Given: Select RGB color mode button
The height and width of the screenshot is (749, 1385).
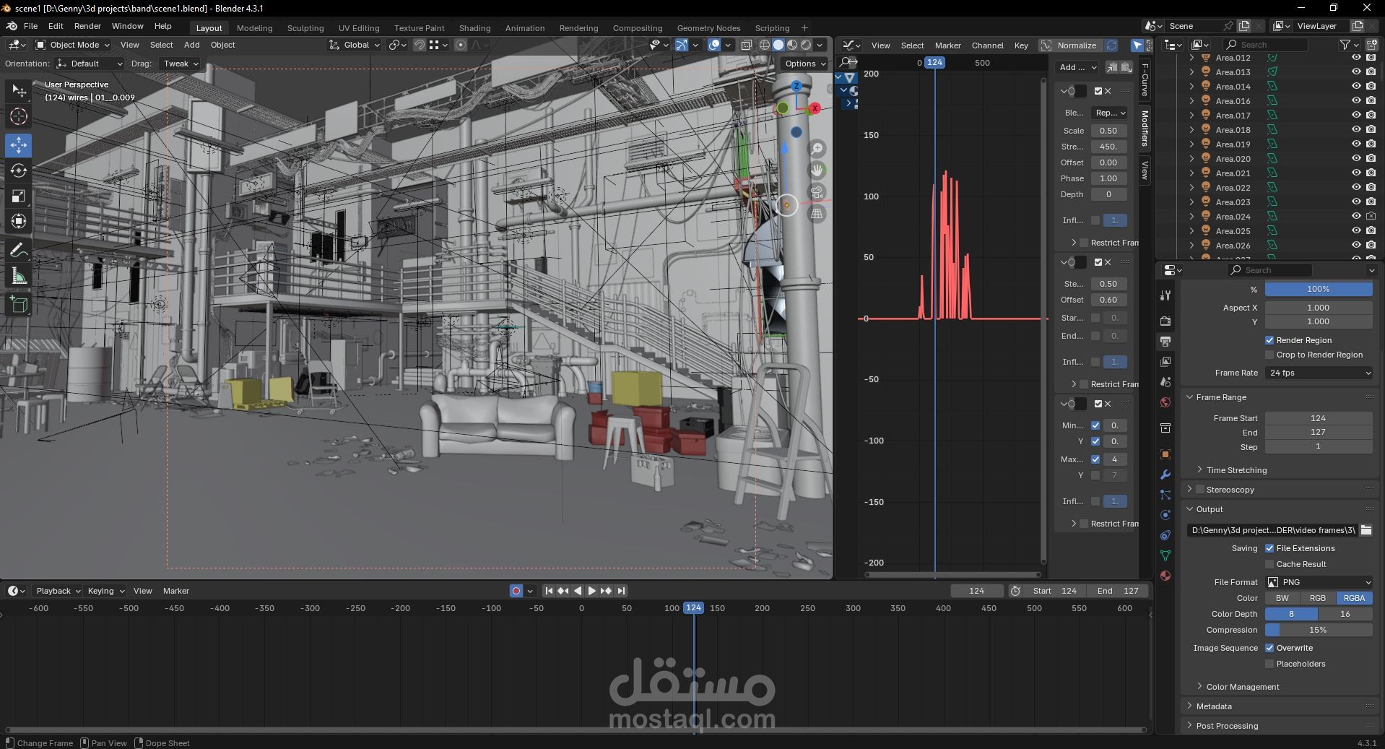Looking at the screenshot, I should (x=1318, y=598).
